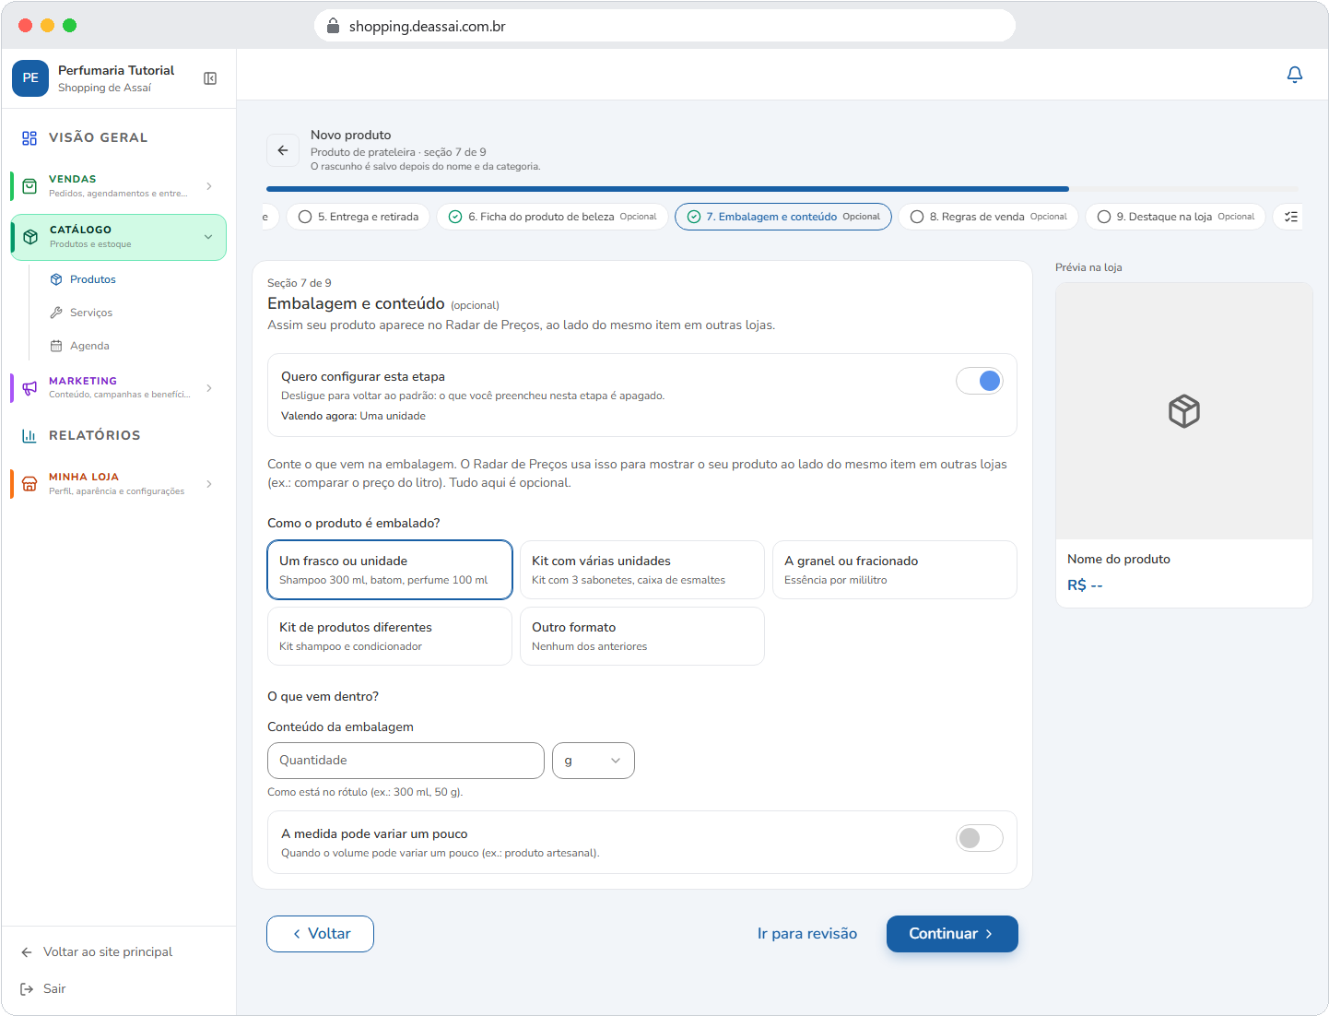Click 'Ir para revisão' link
1329x1016 pixels.
tap(807, 934)
